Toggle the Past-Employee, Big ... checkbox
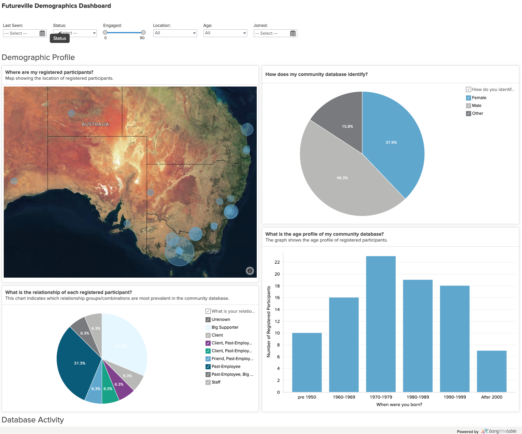 click(x=208, y=374)
